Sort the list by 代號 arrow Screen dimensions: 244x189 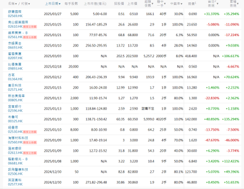pos(29,4)
